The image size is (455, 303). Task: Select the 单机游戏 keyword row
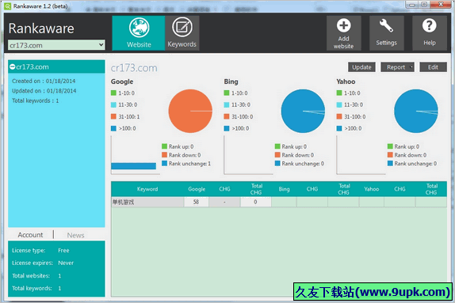click(279, 202)
